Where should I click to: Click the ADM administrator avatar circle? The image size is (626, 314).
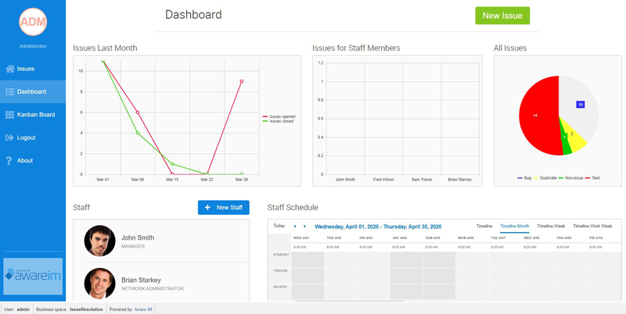(x=33, y=22)
